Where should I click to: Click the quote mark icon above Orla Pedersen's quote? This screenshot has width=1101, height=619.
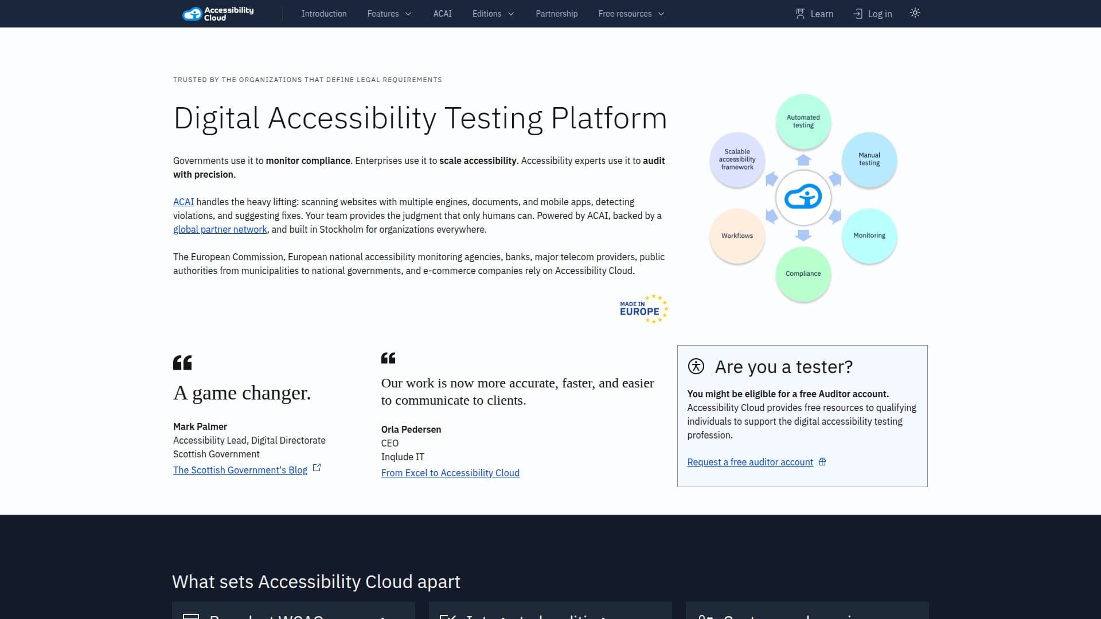coord(388,358)
